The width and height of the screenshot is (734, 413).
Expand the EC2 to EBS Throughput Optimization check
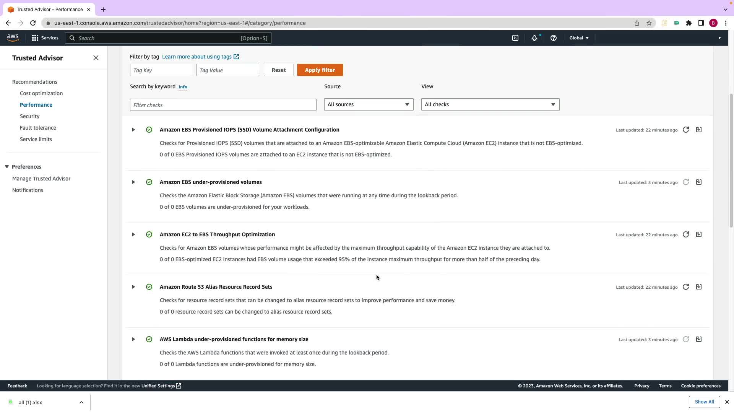(133, 234)
